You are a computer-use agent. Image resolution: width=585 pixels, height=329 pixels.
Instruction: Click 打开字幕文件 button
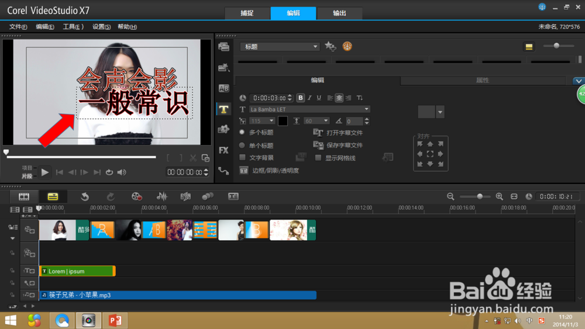(x=338, y=133)
